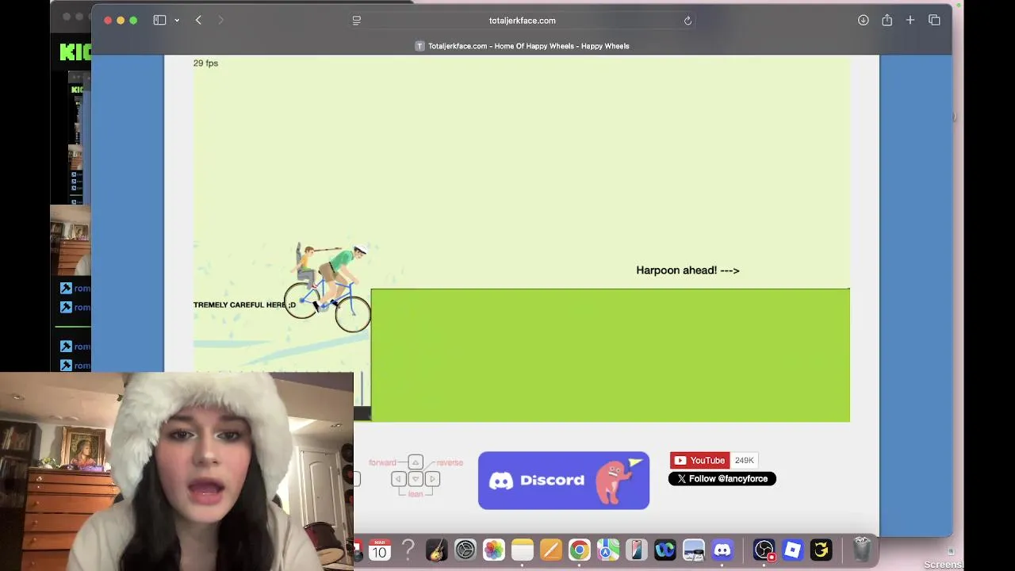
Task: Reload the page with the refresh icon
Action: 688,21
